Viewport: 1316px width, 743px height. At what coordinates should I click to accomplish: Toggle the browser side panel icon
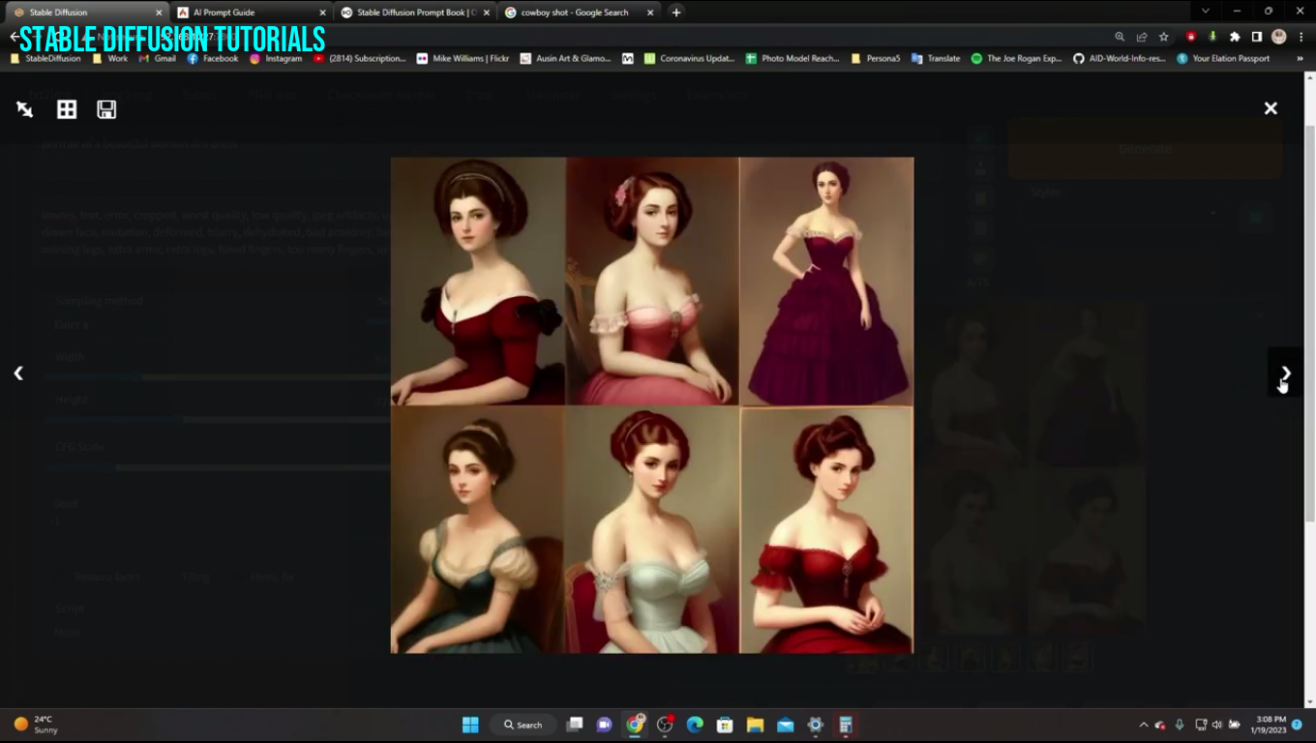tap(1256, 37)
